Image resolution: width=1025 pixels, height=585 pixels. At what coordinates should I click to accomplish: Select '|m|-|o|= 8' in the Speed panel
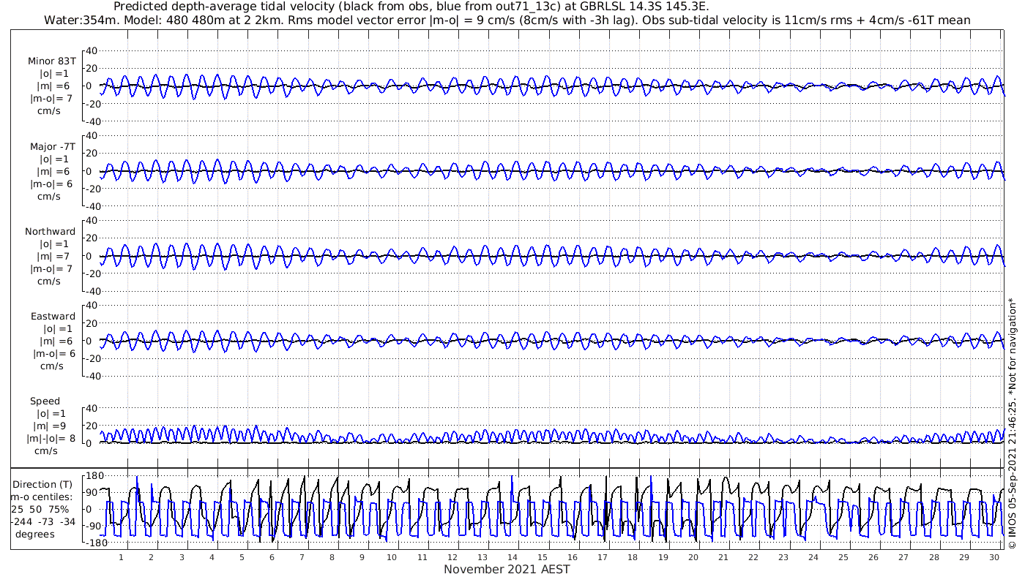click(x=51, y=439)
